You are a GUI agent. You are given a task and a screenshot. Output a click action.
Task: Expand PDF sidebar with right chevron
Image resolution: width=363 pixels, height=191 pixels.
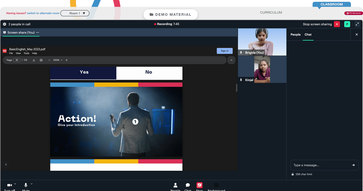pyautogui.click(x=6, y=165)
